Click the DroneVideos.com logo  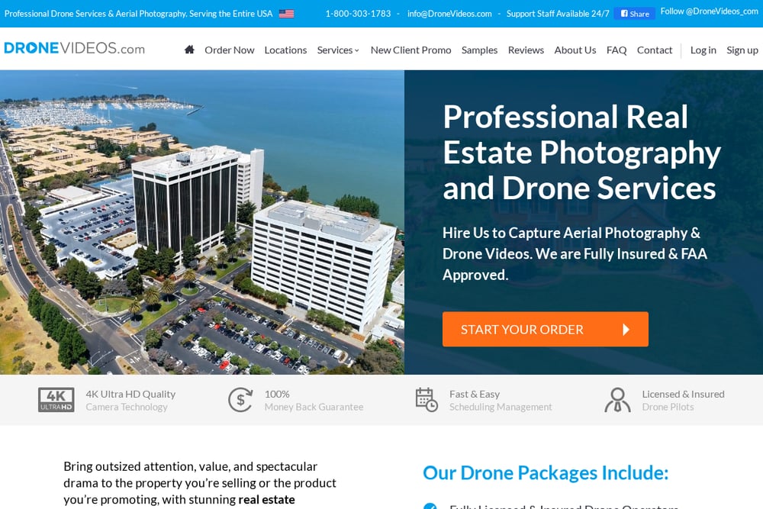[x=75, y=48]
